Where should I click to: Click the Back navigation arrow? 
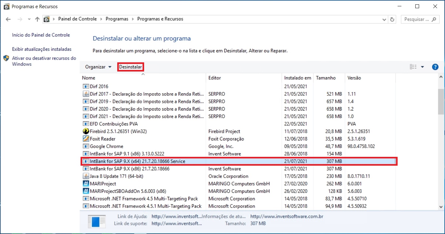[x=8, y=19]
